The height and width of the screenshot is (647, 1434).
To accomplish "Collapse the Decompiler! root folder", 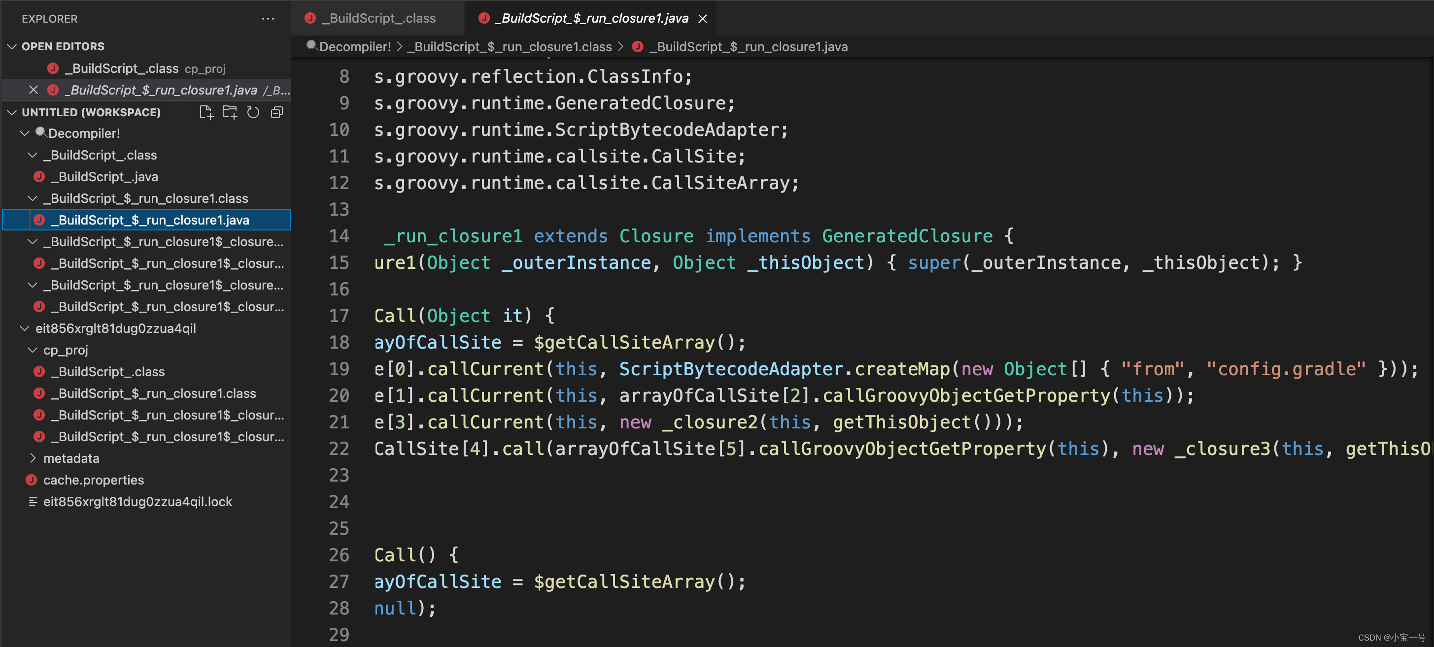I will pos(25,133).
